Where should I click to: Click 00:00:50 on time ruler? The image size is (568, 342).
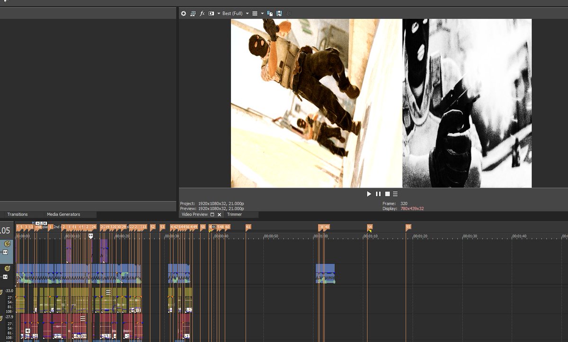pyautogui.click(x=271, y=236)
